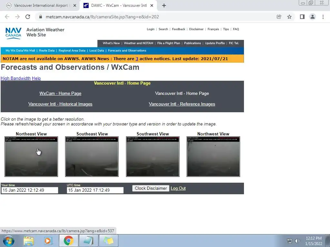Screen dimensions: 330x247
Task: Bookmark this page with the star icon
Action: pyautogui.click(x=289, y=17)
